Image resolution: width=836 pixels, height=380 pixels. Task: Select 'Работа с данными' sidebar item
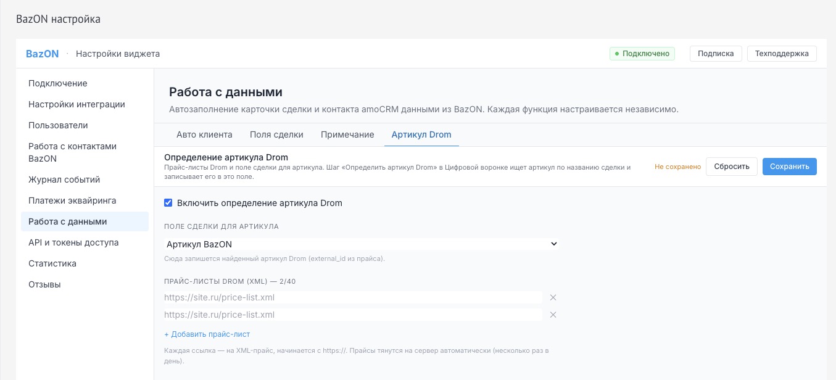point(85,221)
